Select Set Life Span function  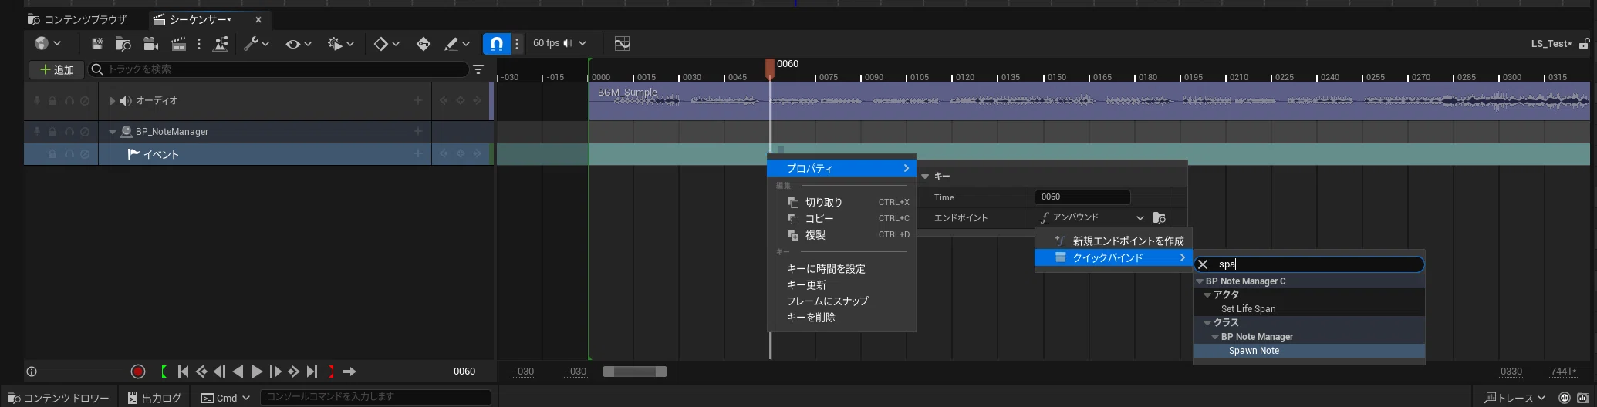click(1308, 309)
